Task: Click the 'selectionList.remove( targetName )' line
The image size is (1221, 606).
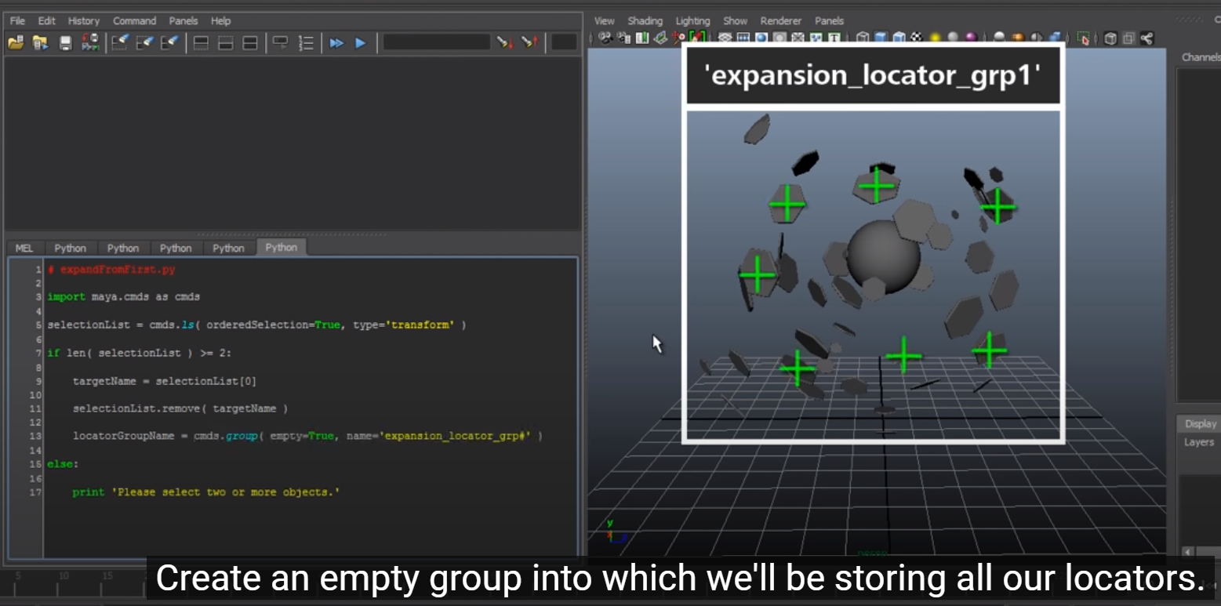Action: click(180, 408)
